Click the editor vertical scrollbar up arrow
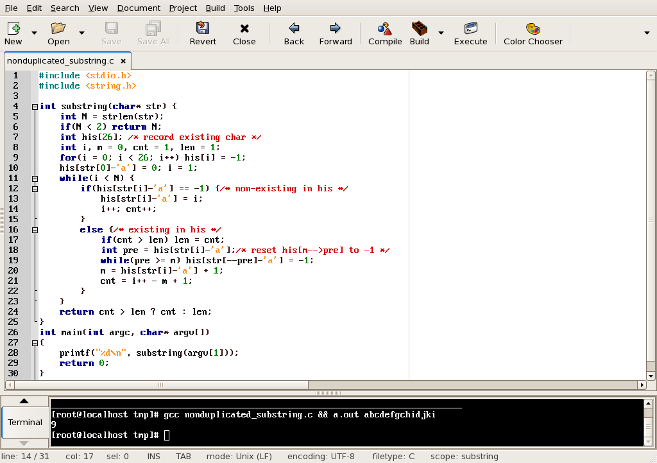Screen dimensions: 657x463 (x=651, y=76)
